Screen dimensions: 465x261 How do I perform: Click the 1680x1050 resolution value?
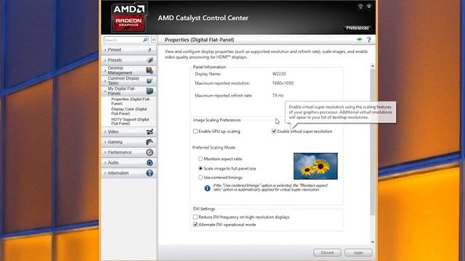point(283,83)
